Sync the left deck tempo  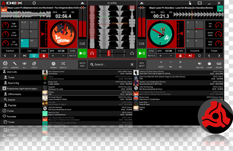point(73,51)
